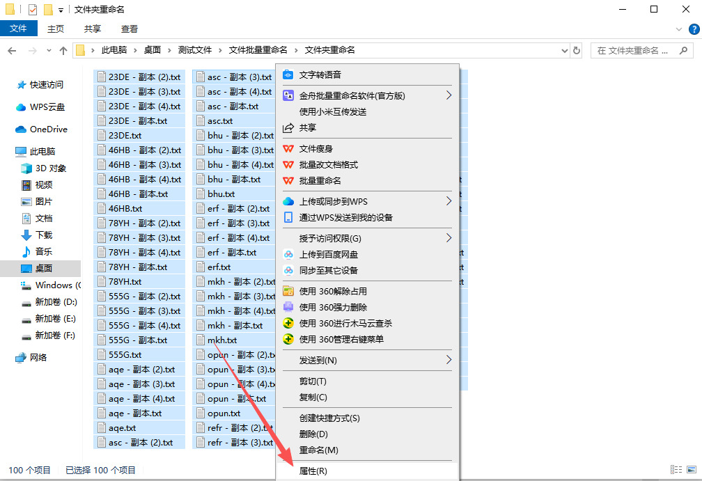Open the 共享 ribbon tab

92,29
